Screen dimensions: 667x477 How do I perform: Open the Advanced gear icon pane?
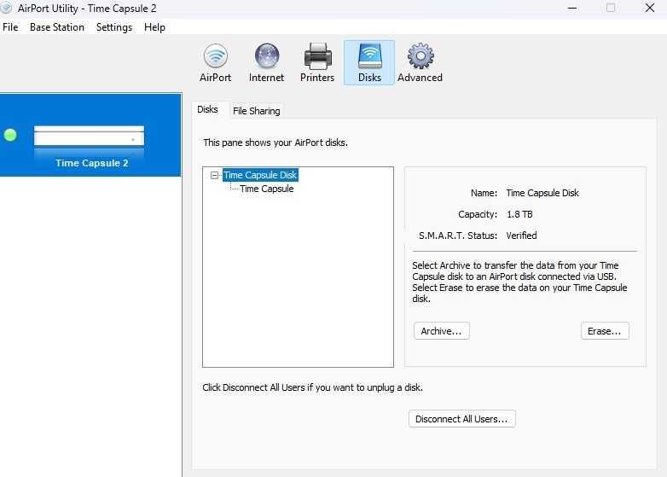(420, 62)
